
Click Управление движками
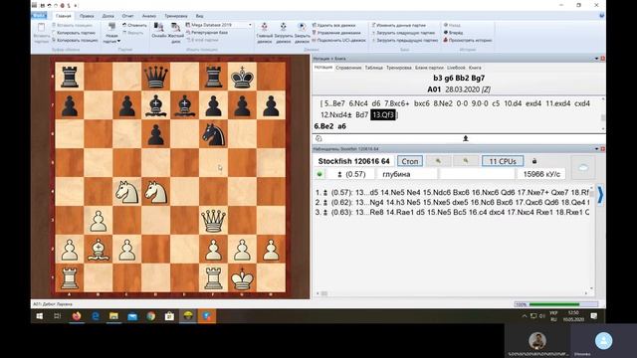click(336, 33)
